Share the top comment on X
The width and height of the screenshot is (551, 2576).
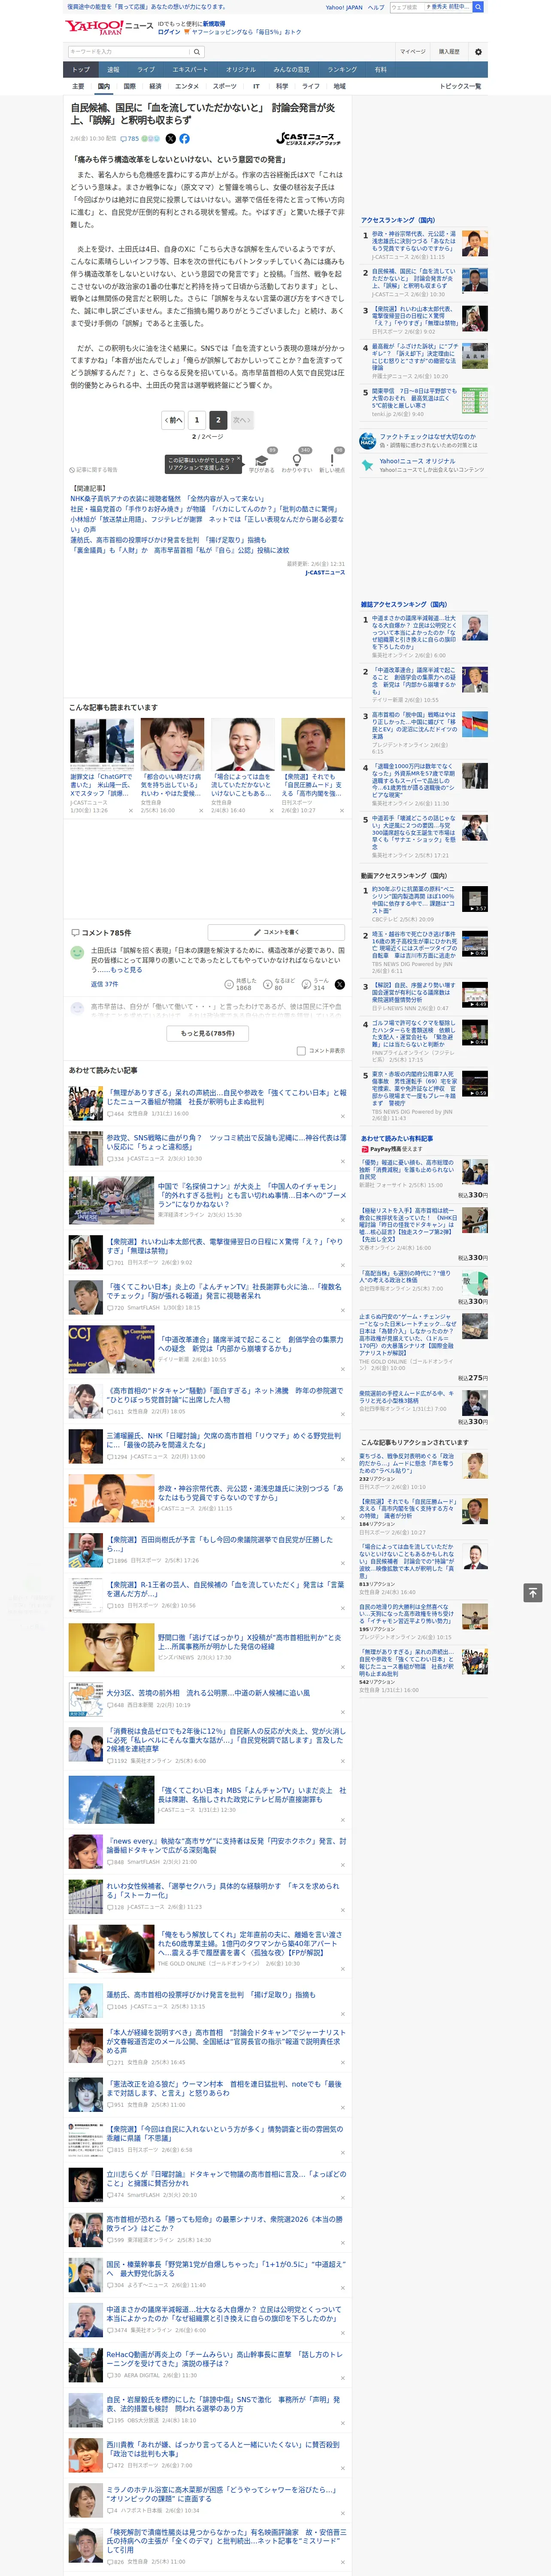(x=339, y=984)
